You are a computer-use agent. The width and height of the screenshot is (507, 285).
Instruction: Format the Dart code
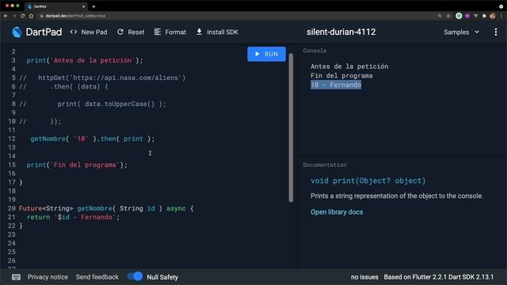click(x=170, y=32)
